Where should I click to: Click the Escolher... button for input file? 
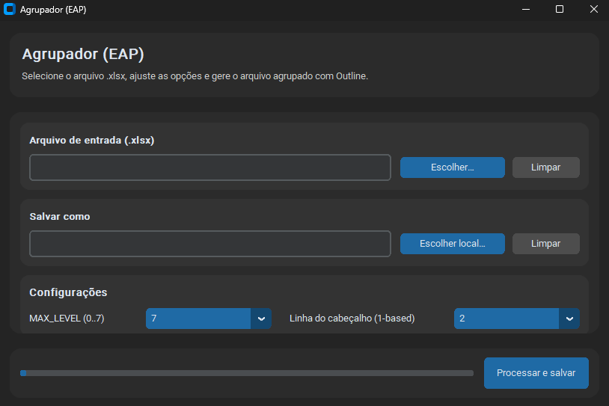(453, 167)
